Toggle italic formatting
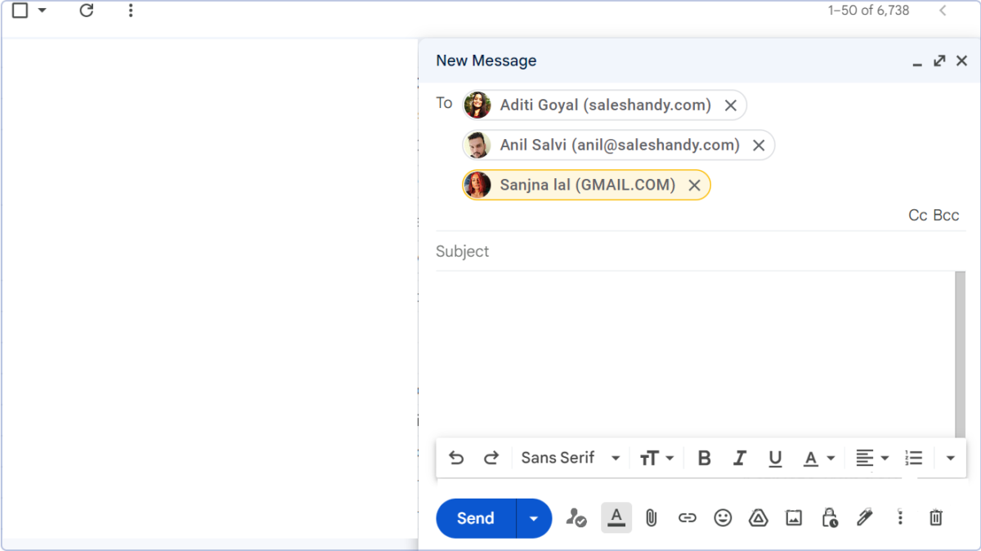The width and height of the screenshot is (981, 551). click(x=739, y=458)
